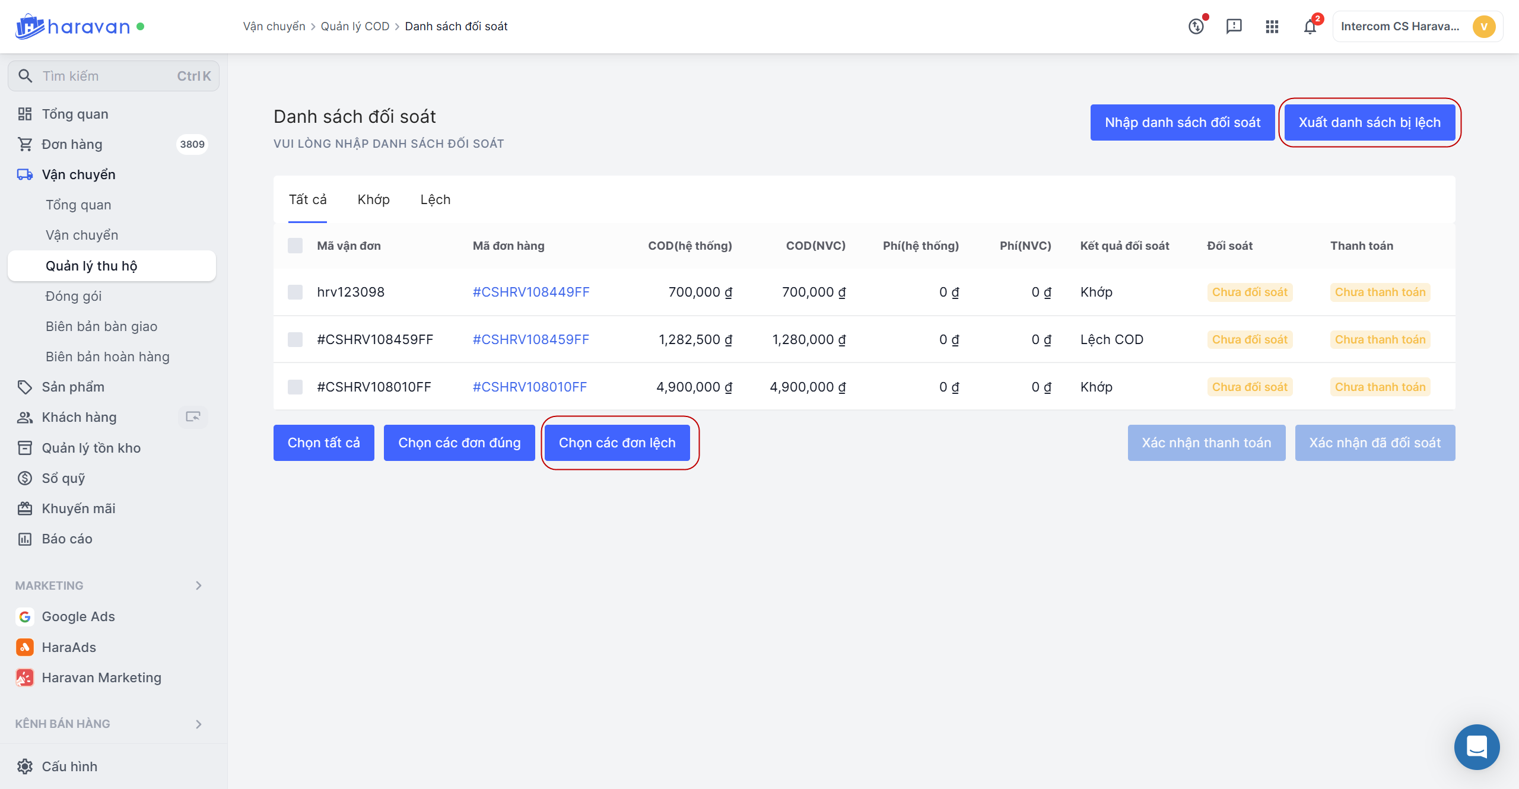Check the row with Lệch COD result
Image resolution: width=1519 pixels, height=789 pixels.
tap(295, 339)
